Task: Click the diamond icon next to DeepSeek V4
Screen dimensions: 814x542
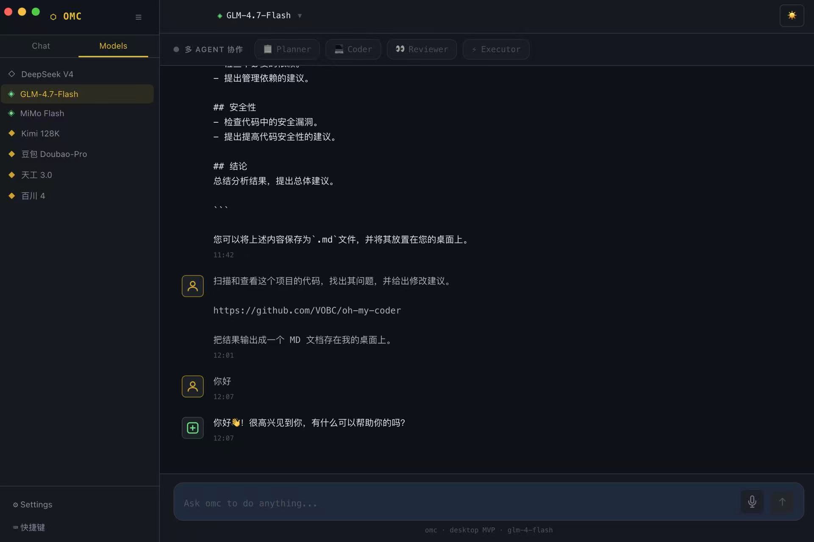Action: pos(12,74)
